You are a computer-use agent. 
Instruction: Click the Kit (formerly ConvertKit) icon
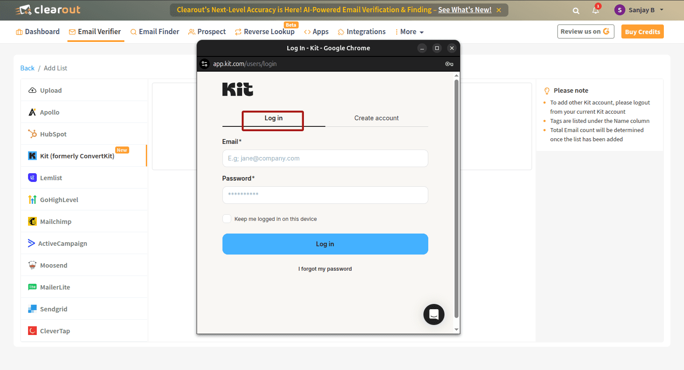32,156
